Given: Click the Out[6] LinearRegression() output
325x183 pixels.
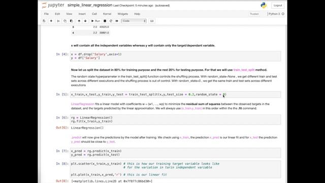Looking at the screenshot, I should pyautogui.click(x=87, y=128).
